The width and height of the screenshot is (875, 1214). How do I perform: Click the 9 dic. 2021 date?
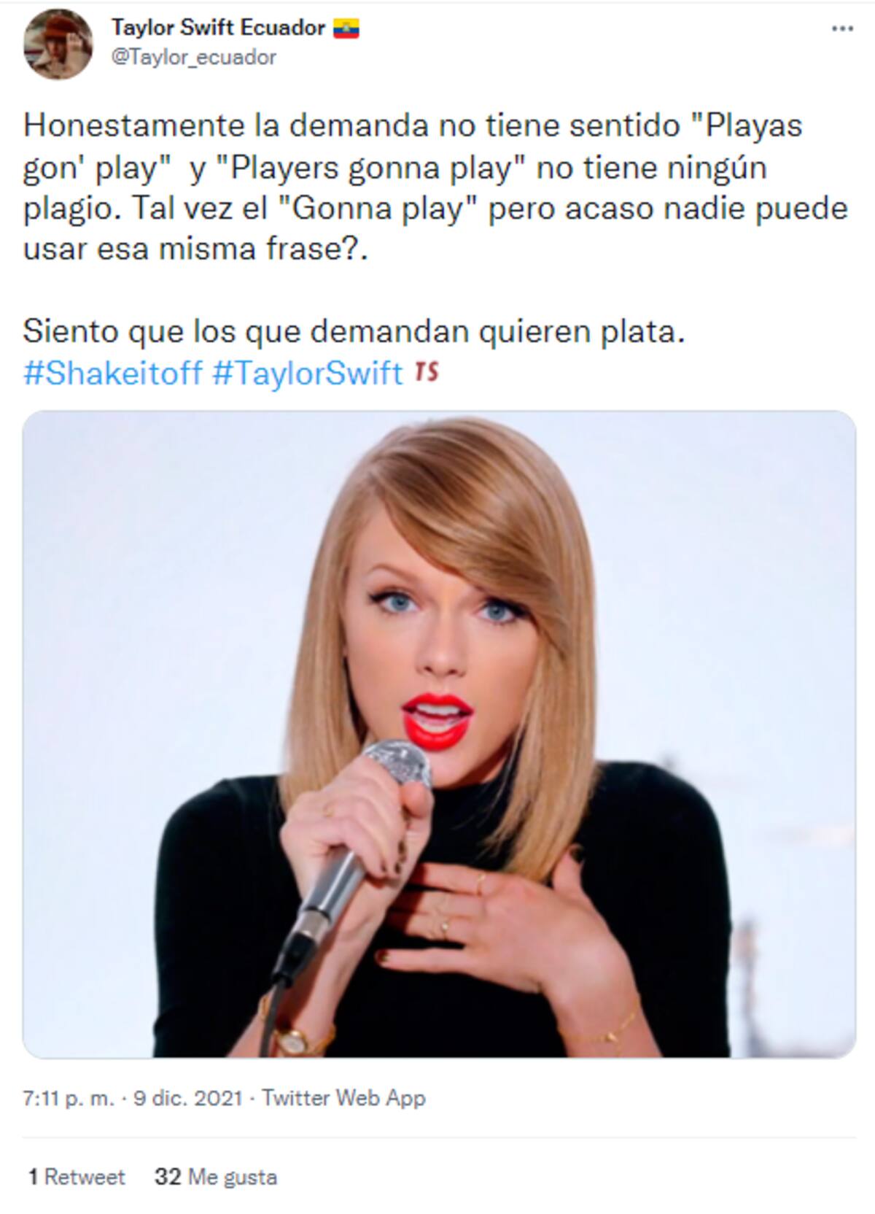point(187,1098)
